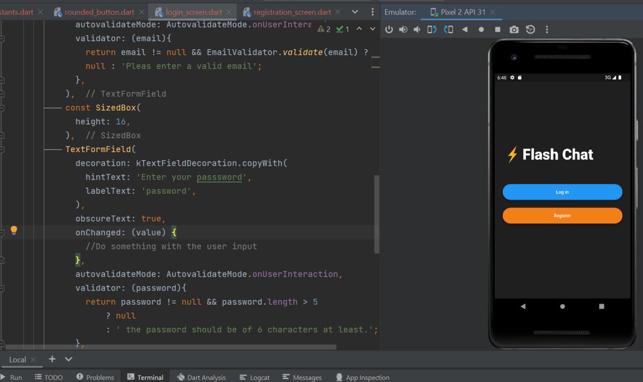643x382 pixels.
Task: Click the emulator volume up icon
Action: (x=403, y=29)
